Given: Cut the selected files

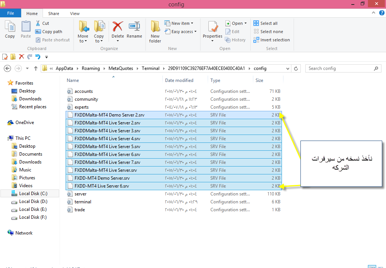Looking at the screenshot, I should [42, 23].
